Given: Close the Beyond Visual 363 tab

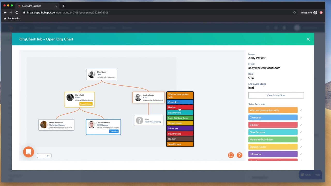Looking at the screenshot, I should [56, 6].
